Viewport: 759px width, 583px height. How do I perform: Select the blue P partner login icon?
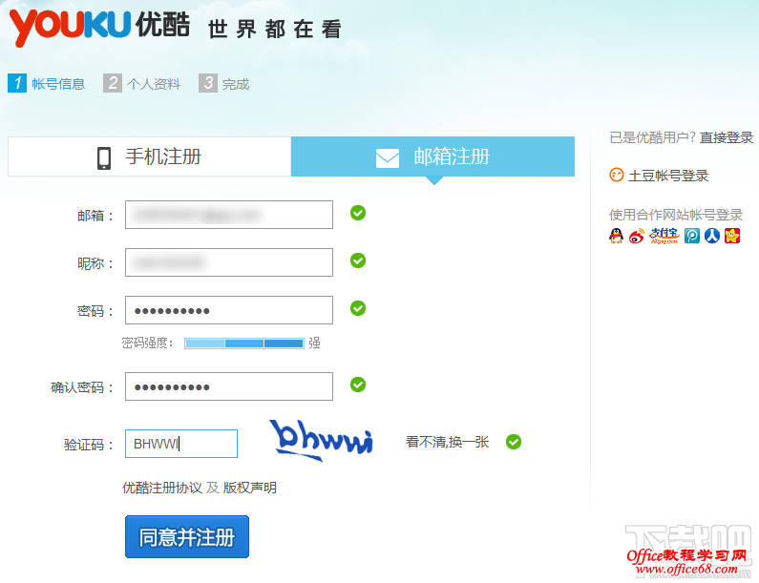point(692,236)
